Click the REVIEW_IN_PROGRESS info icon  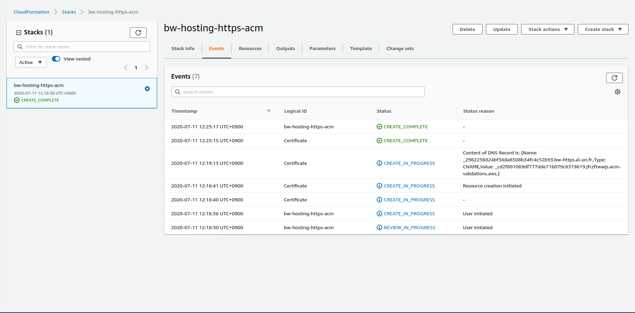coord(379,227)
